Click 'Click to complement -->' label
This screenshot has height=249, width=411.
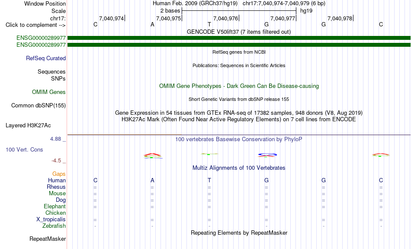(x=35, y=25)
